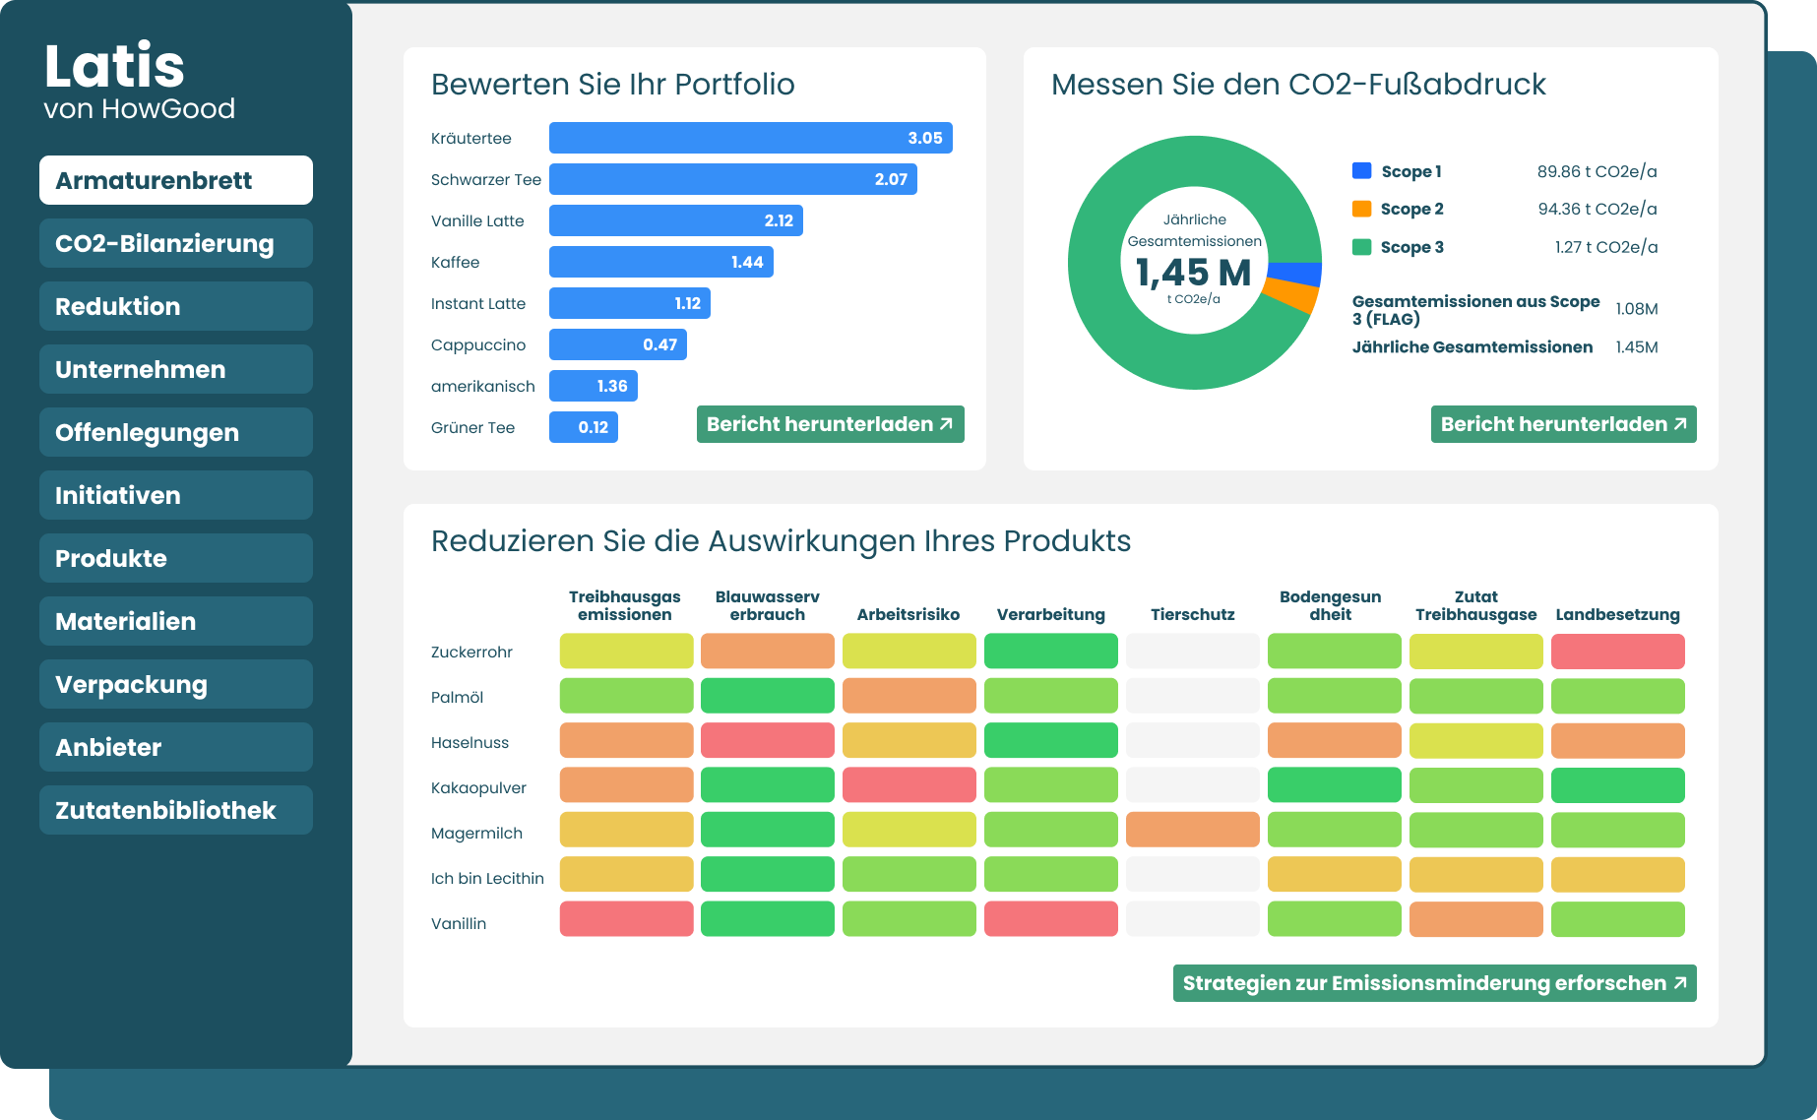Open the Armaturenbrett sidebar item
1817x1120 pixels.
point(176,180)
